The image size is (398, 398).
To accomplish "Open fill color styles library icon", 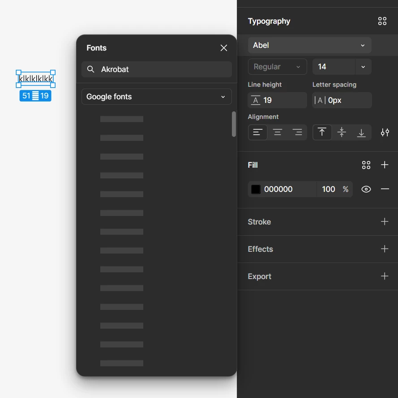I will tap(366, 165).
